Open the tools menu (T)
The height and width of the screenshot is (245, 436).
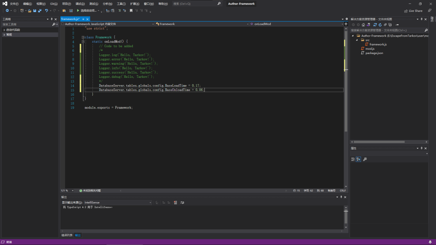click(121, 4)
